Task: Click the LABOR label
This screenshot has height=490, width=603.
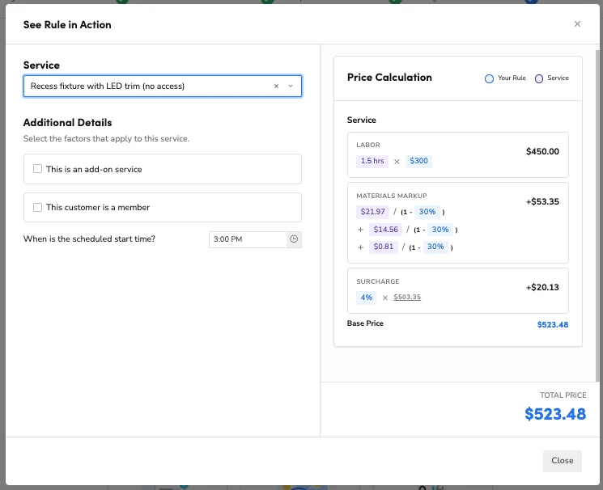Action: 367,145
